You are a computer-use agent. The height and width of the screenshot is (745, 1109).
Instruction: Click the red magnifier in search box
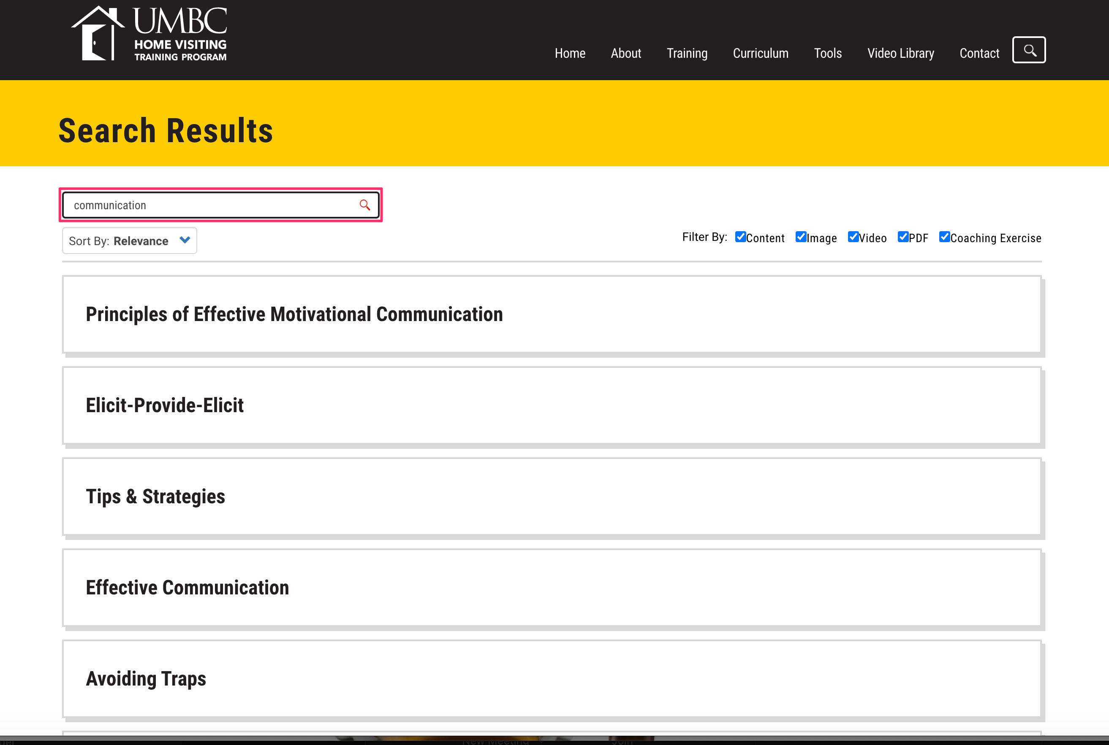pos(365,205)
